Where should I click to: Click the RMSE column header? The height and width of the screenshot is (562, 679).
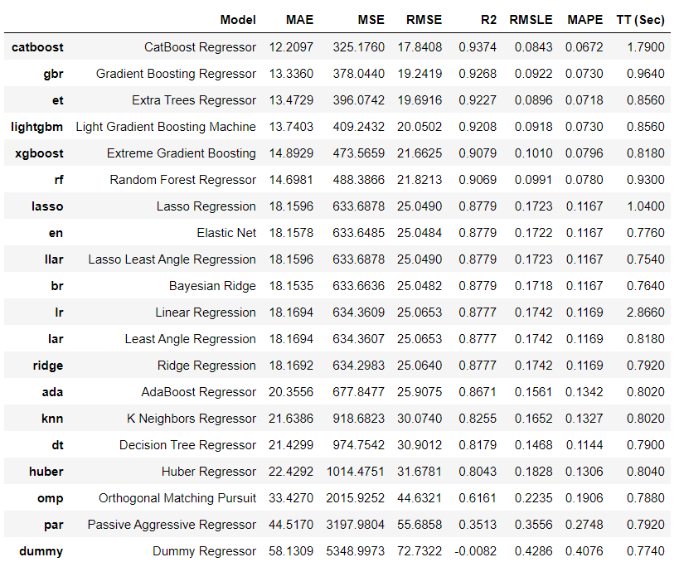click(x=424, y=20)
